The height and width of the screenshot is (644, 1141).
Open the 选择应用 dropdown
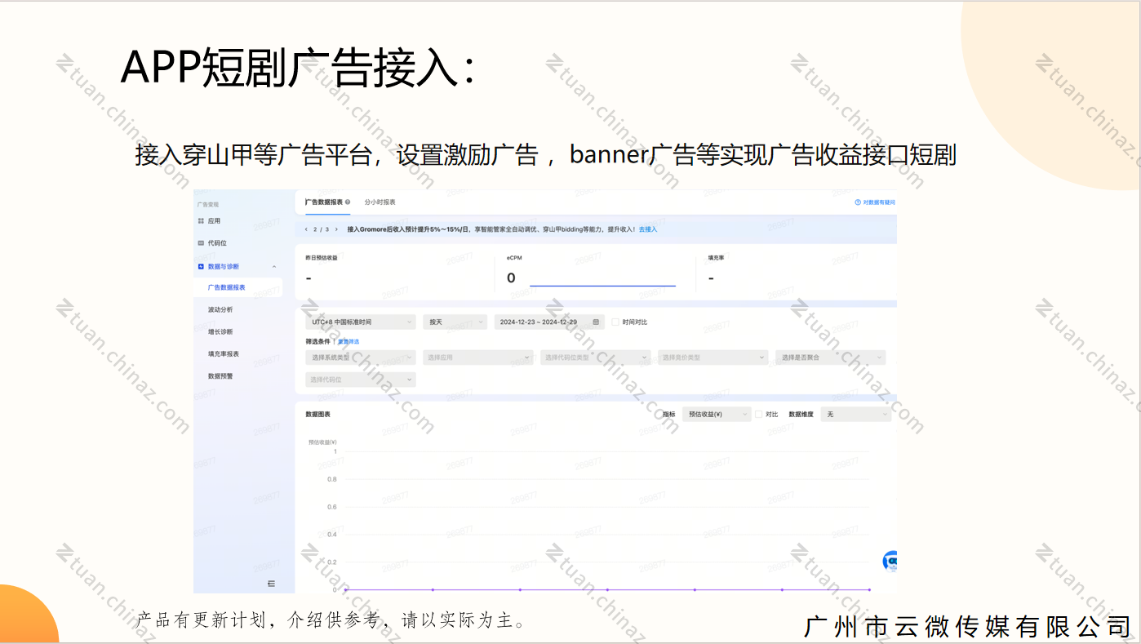478,358
